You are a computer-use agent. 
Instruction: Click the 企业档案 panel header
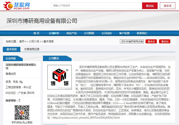click(x=13, y=58)
